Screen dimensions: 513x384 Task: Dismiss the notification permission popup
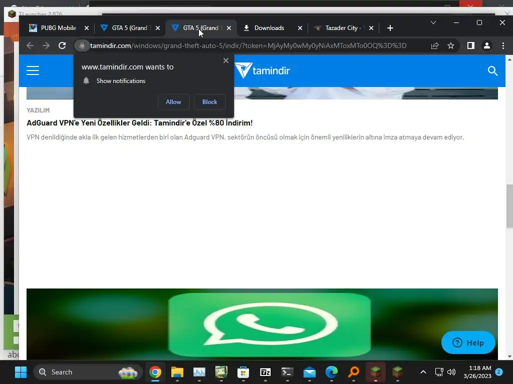tap(226, 60)
